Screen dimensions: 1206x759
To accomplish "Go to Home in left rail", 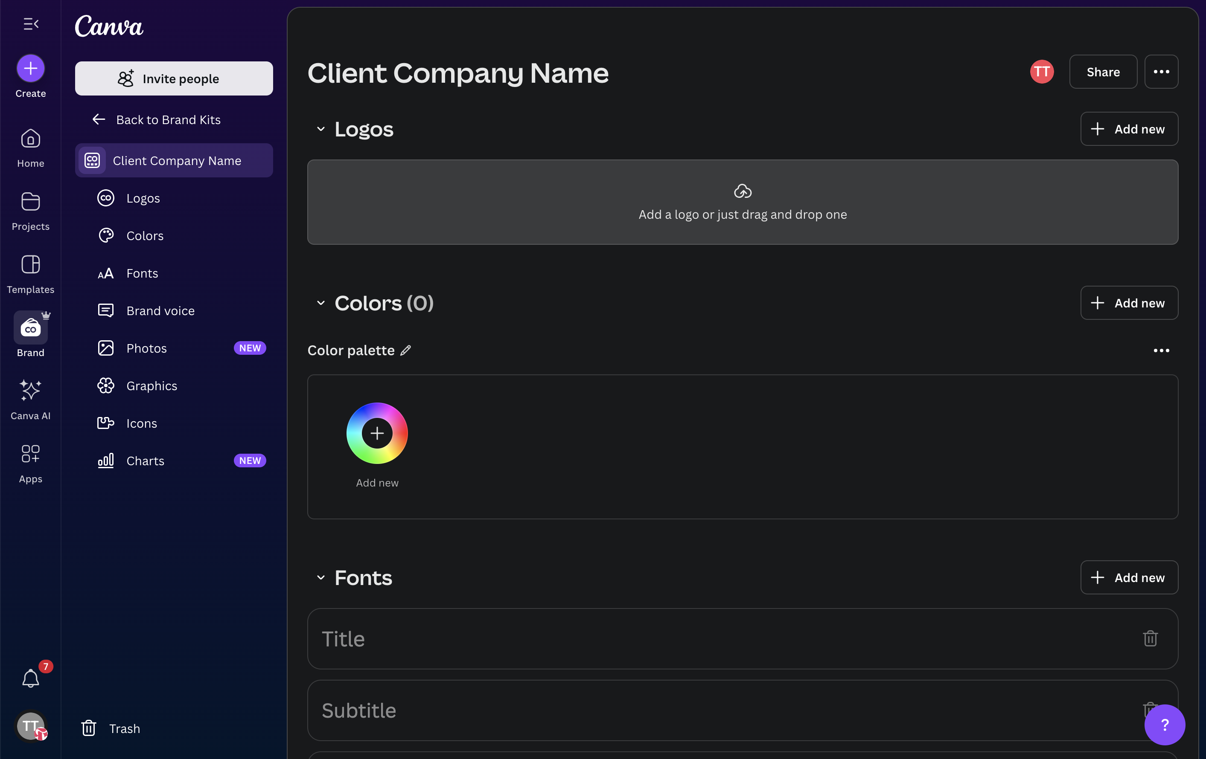I will click(x=31, y=148).
